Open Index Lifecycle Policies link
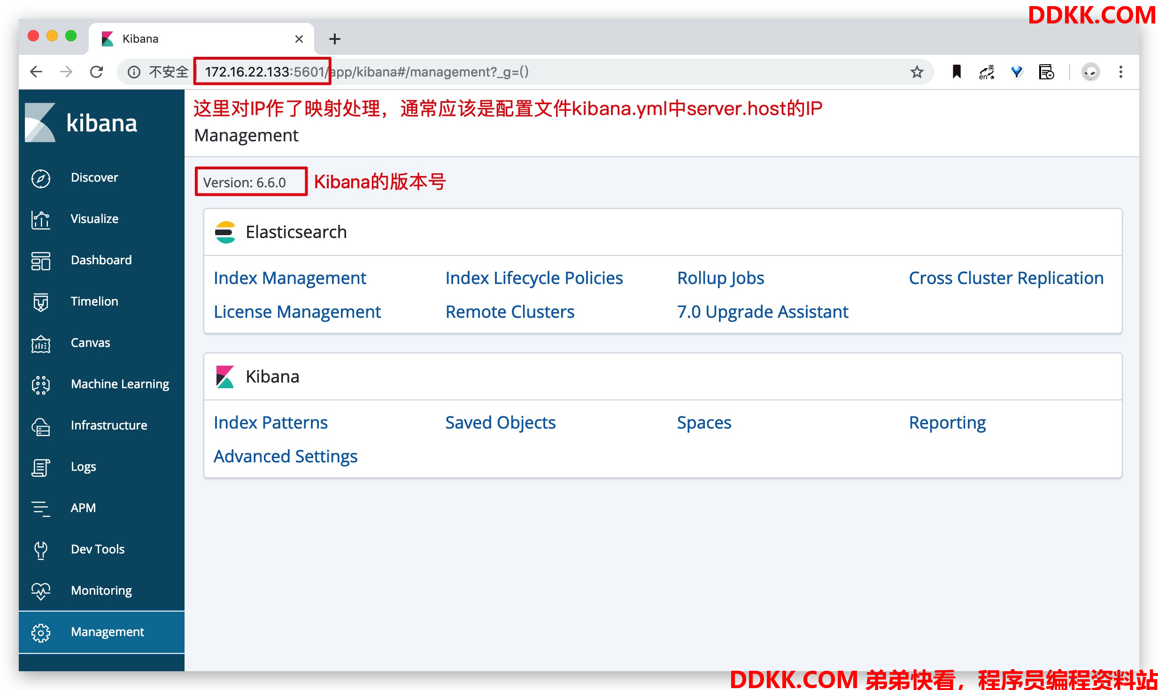 click(x=534, y=278)
